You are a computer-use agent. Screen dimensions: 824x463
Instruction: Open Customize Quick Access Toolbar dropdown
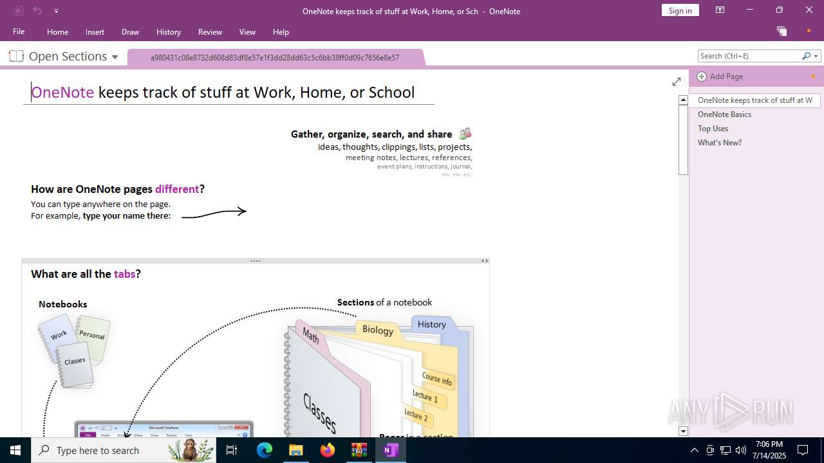click(56, 11)
